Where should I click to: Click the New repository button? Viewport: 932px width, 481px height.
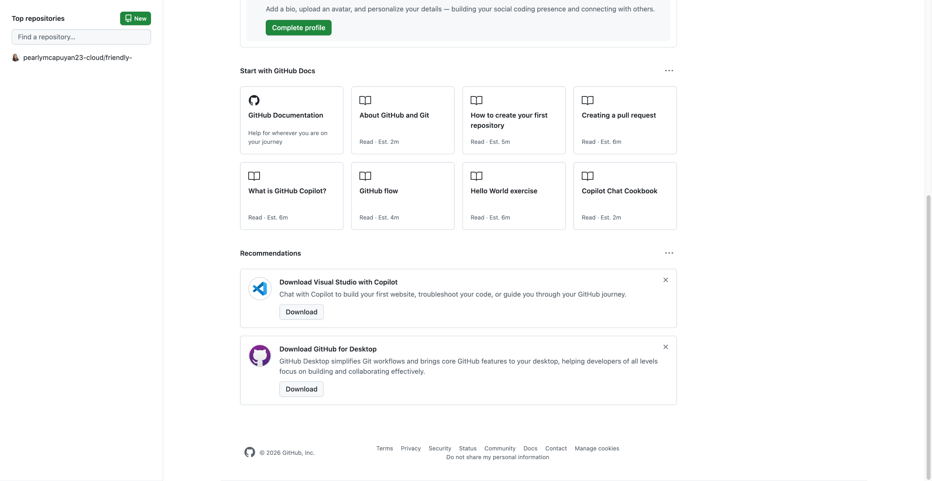click(135, 19)
